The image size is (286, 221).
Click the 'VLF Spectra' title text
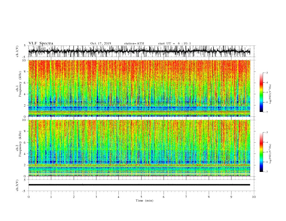41,43
